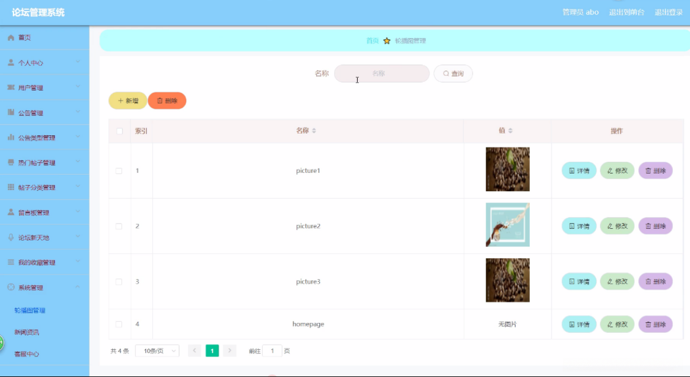Screen dimensions: 690x377
Task: Open 详情 for the picture1 row
Action: (579, 171)
